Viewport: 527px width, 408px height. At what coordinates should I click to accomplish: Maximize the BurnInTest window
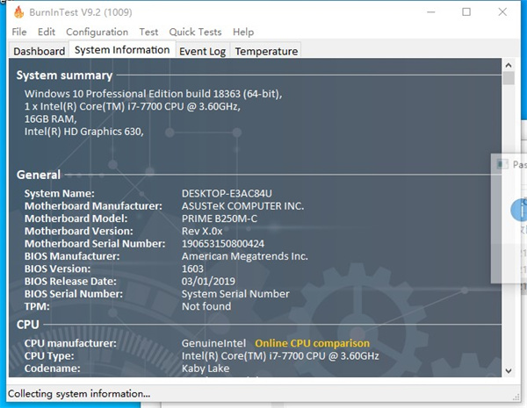coord(466,12)
